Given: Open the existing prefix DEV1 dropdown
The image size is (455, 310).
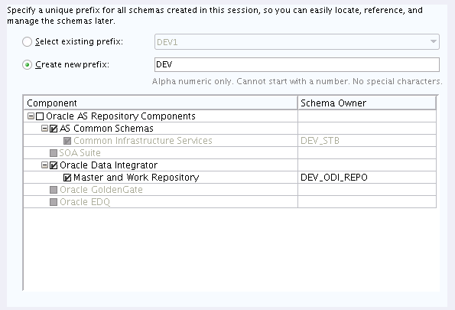Looking at the screenshot, I should click(297, 42).
